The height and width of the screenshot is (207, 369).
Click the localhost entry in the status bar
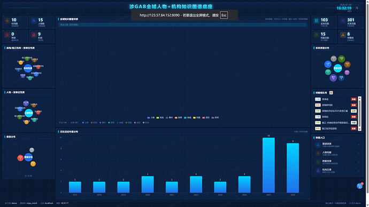click(47, 203)
